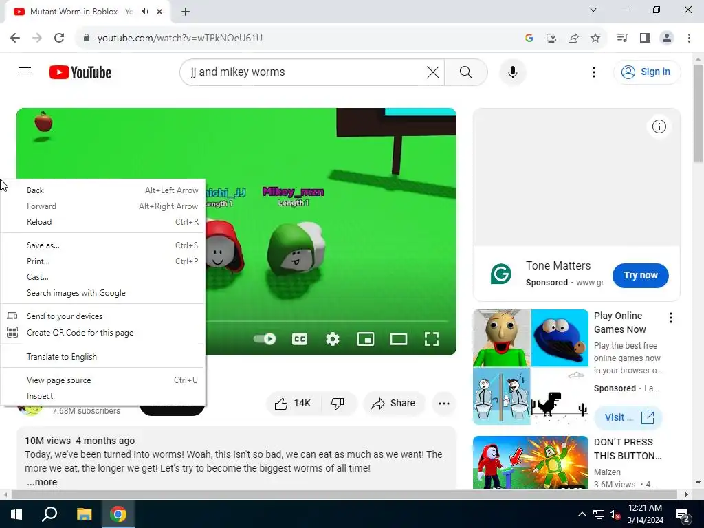
Task: Select Send to your devices
Action: click(x=103, y=316)
